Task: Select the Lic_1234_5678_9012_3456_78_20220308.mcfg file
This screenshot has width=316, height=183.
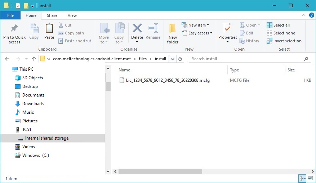Action: [164, 80]
